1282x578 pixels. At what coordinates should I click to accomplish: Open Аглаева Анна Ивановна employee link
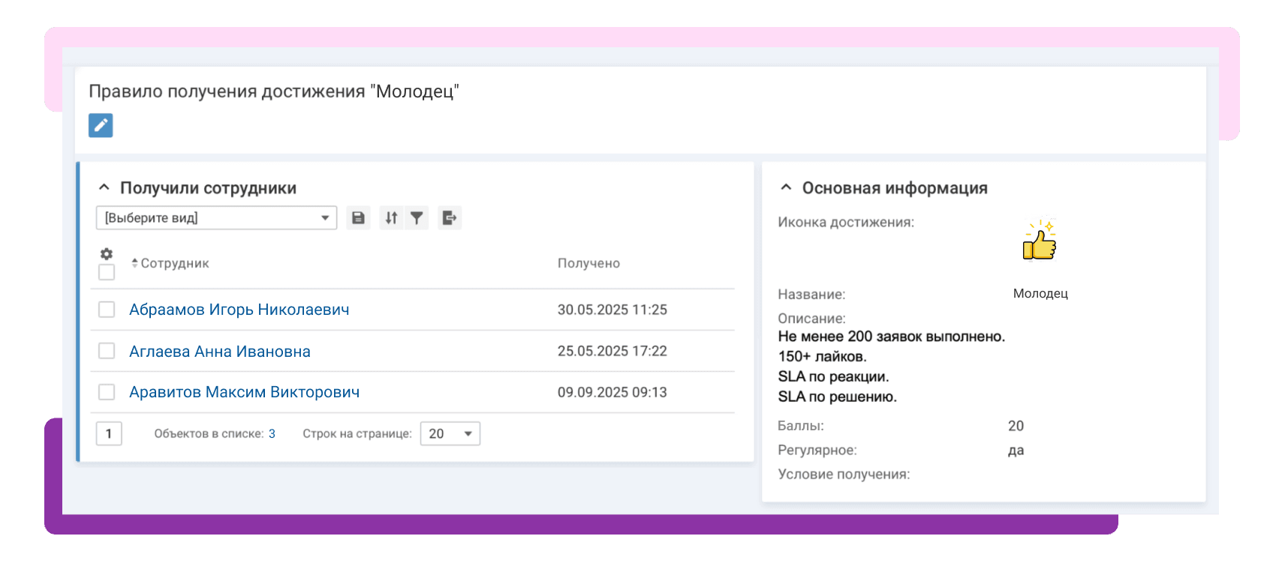tap(219, 352)
